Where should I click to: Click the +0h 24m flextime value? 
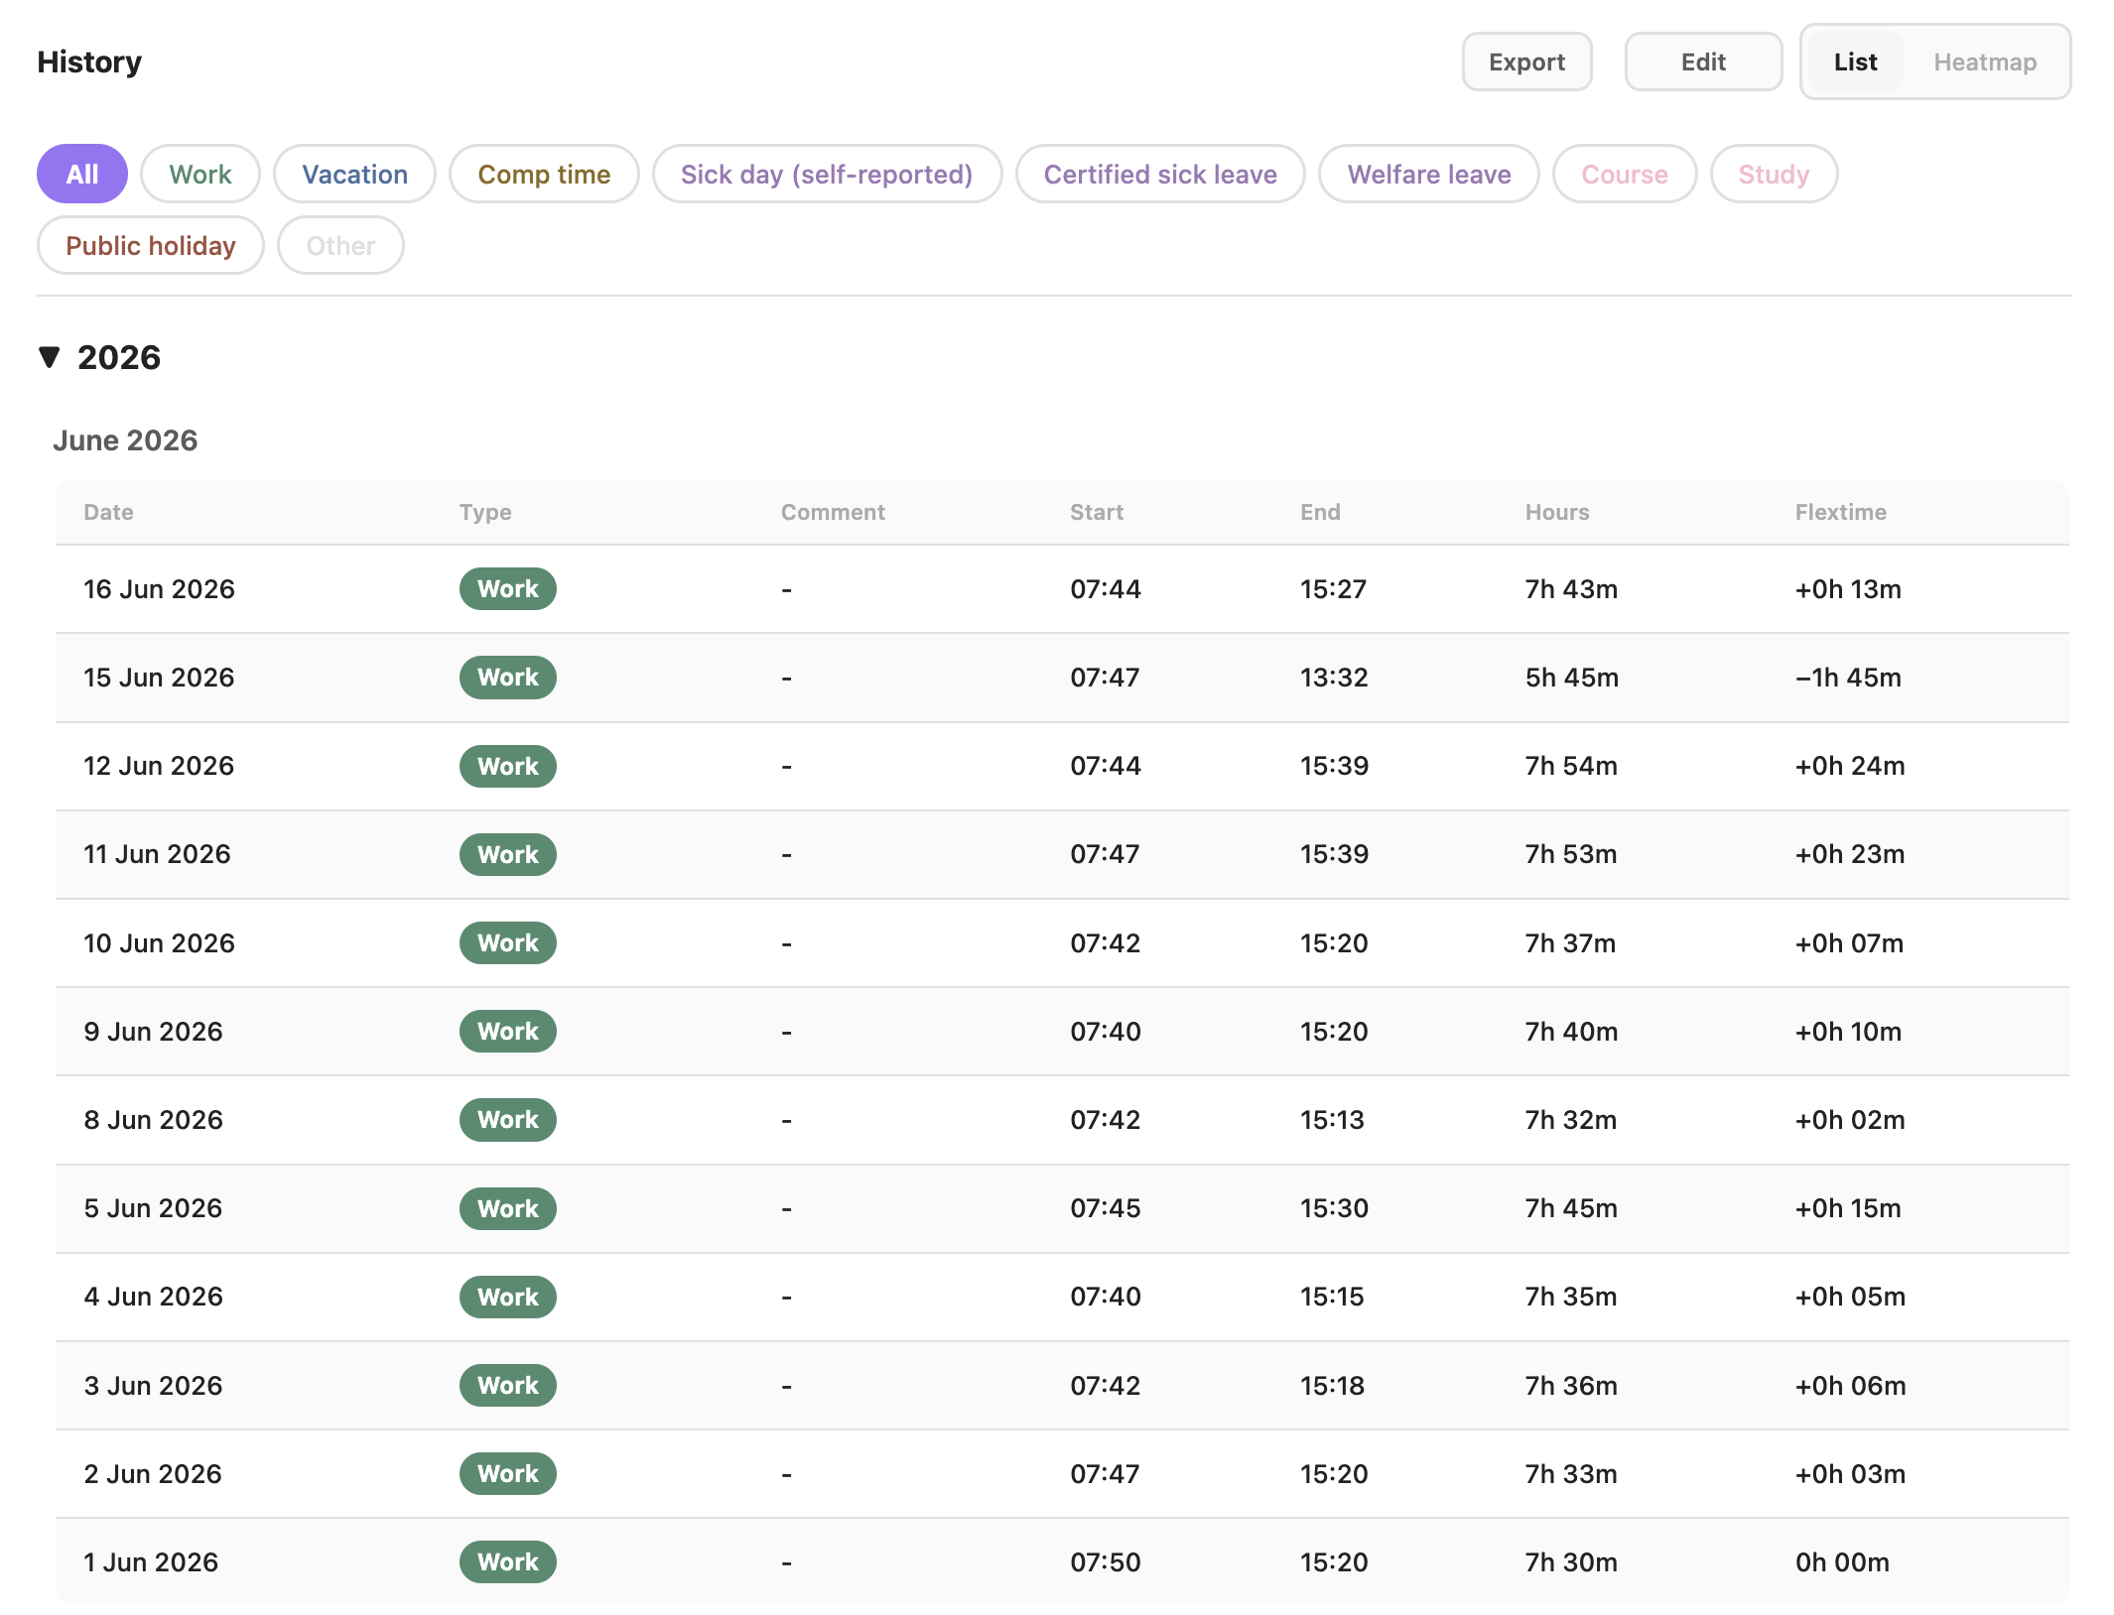click(x=1850, y=766)
